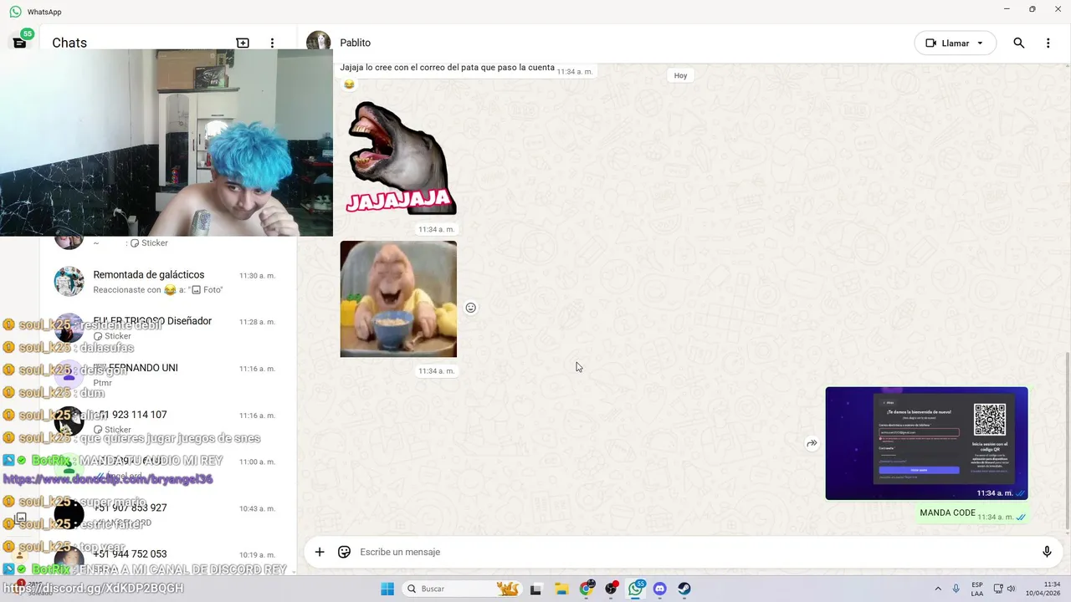Open Google Chrome from taskbar
The image size is (1071, 602).
587,589
